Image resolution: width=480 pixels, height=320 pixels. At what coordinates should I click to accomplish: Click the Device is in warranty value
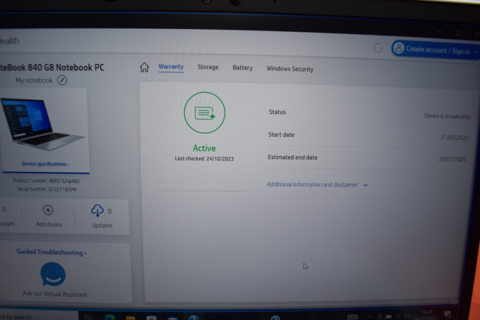pyautogui.click(x=447, y=116)
